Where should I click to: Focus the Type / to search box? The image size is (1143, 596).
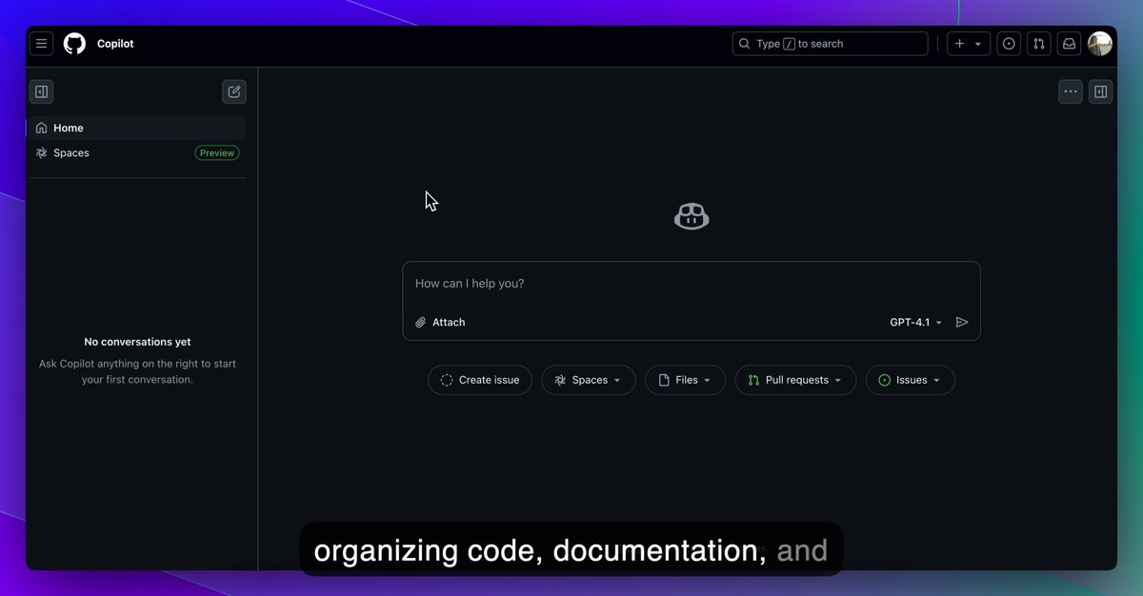pyautogui.click(x=830, y=44)
